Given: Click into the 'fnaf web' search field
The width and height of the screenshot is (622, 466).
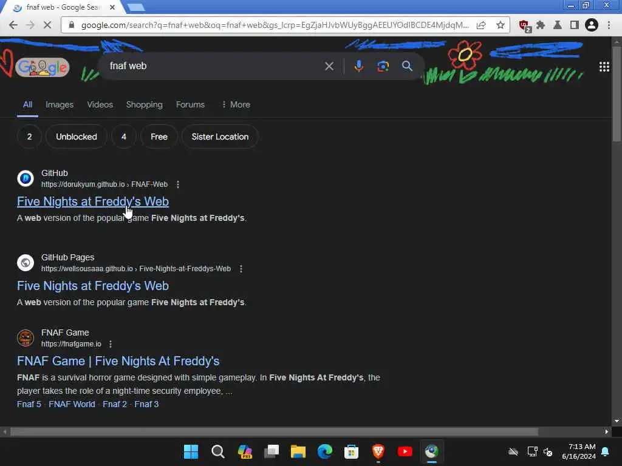Looking at the screenshot, I should click(x=214, y=66).
